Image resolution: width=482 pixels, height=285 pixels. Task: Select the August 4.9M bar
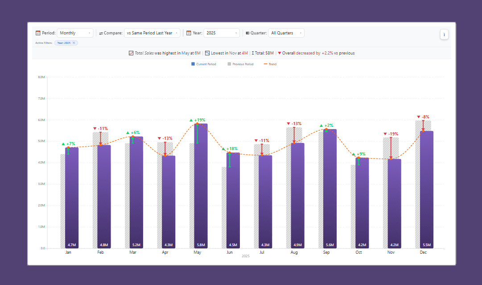pyautogui.click(x=298, y=195)
